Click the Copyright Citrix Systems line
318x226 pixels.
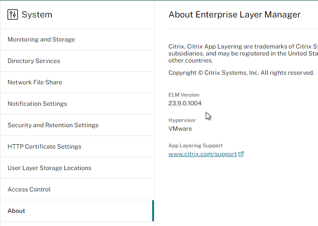[x=241, y=73]
